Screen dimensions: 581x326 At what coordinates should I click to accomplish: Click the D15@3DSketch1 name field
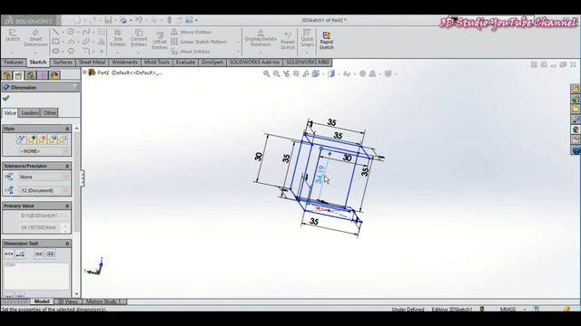pos(44,216)
